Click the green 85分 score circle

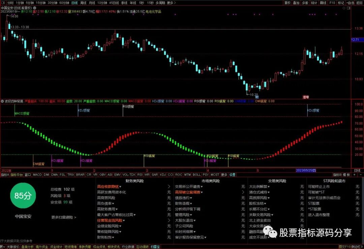[x=23, y=196]
